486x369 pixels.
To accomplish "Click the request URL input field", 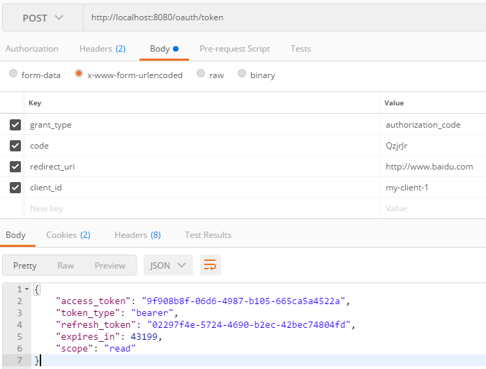I will point(279,17).
